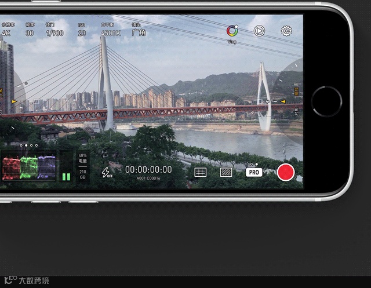
Task: Open the settings gear icon
Action: (x=286, y=31)
